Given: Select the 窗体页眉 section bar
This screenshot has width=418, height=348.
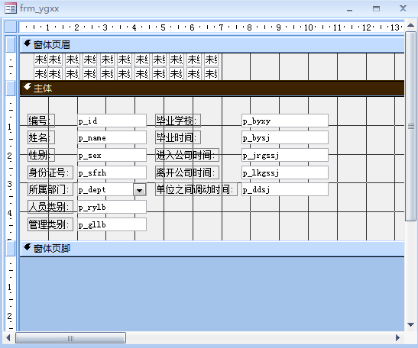Looking at the screenshot, I should pyautogui.click(x=212, y=45).
